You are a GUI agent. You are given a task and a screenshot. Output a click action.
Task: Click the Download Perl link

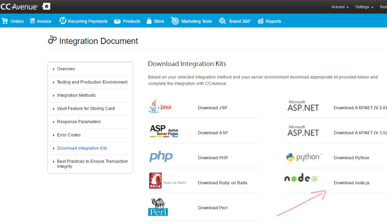point(213,208)
